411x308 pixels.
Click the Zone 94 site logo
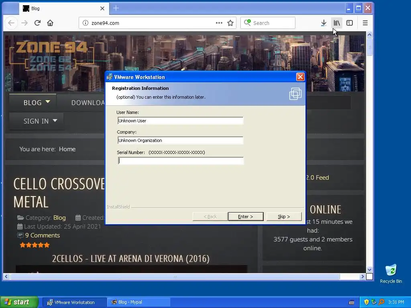click(51, 56)
